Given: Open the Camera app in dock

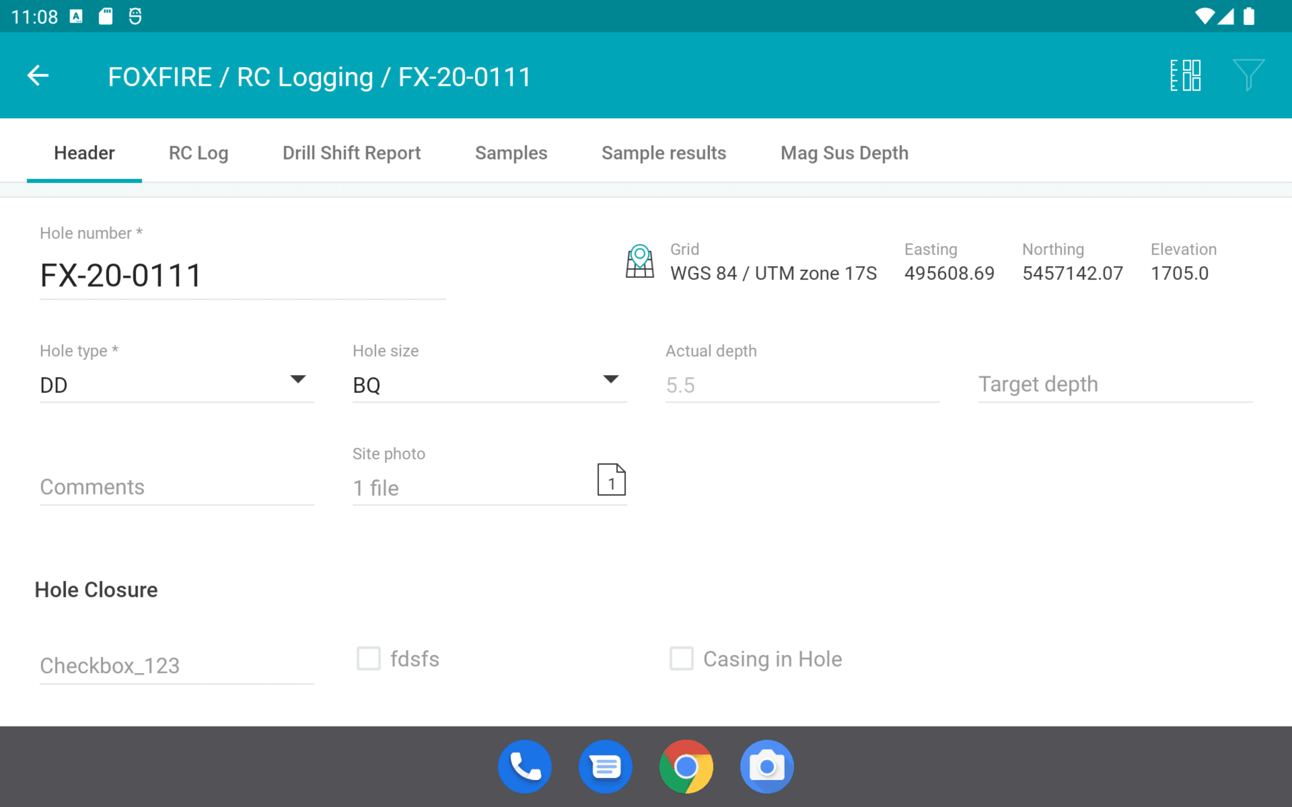Looking at the screenshot, I should point(767,767).
